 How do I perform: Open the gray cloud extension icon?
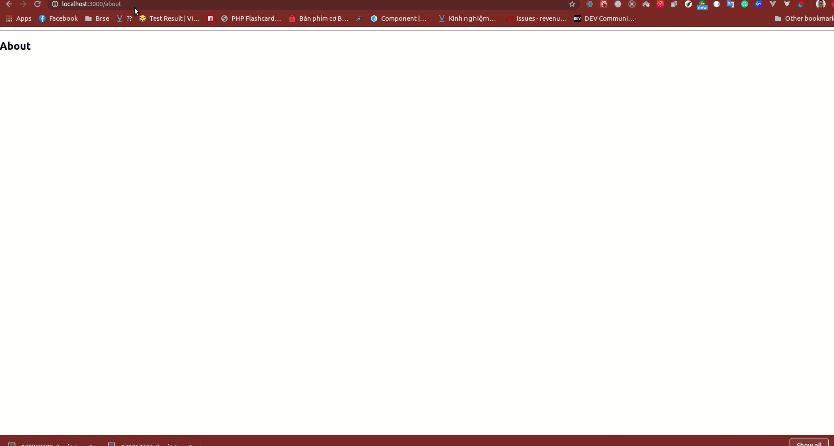tap(646, 4)
